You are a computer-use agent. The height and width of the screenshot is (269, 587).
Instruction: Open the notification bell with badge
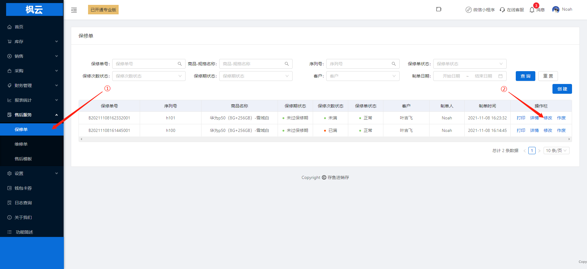coord(532,10)
